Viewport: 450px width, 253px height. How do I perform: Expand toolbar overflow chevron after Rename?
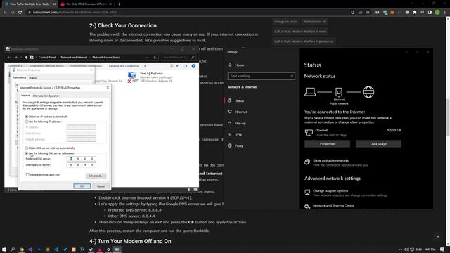146,66
